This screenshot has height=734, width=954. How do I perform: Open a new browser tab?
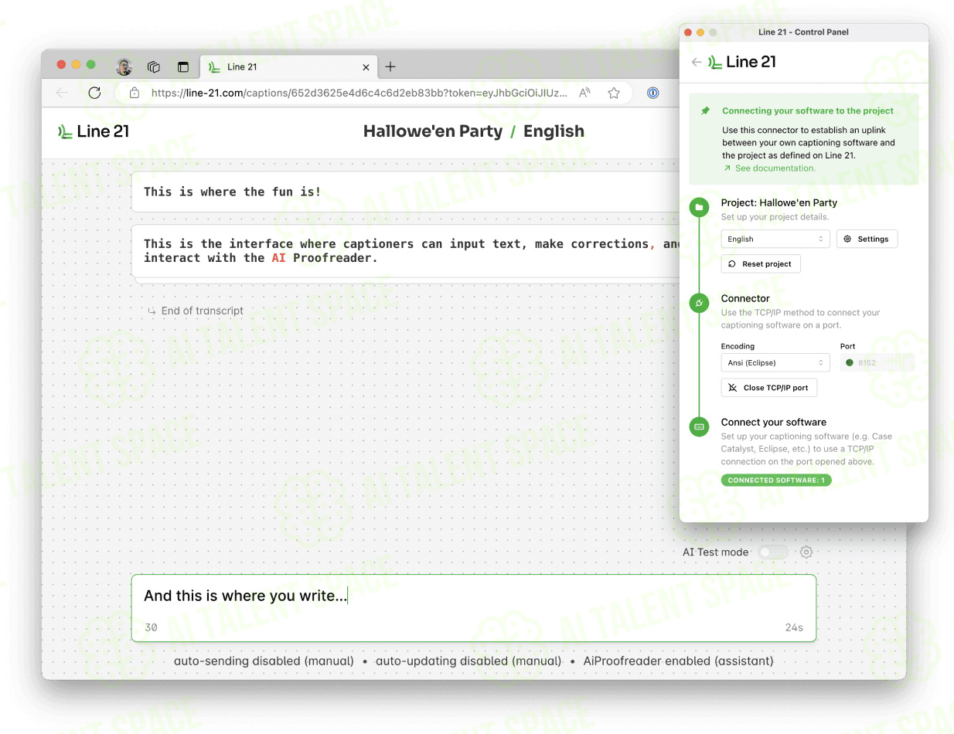coord(390,66)
